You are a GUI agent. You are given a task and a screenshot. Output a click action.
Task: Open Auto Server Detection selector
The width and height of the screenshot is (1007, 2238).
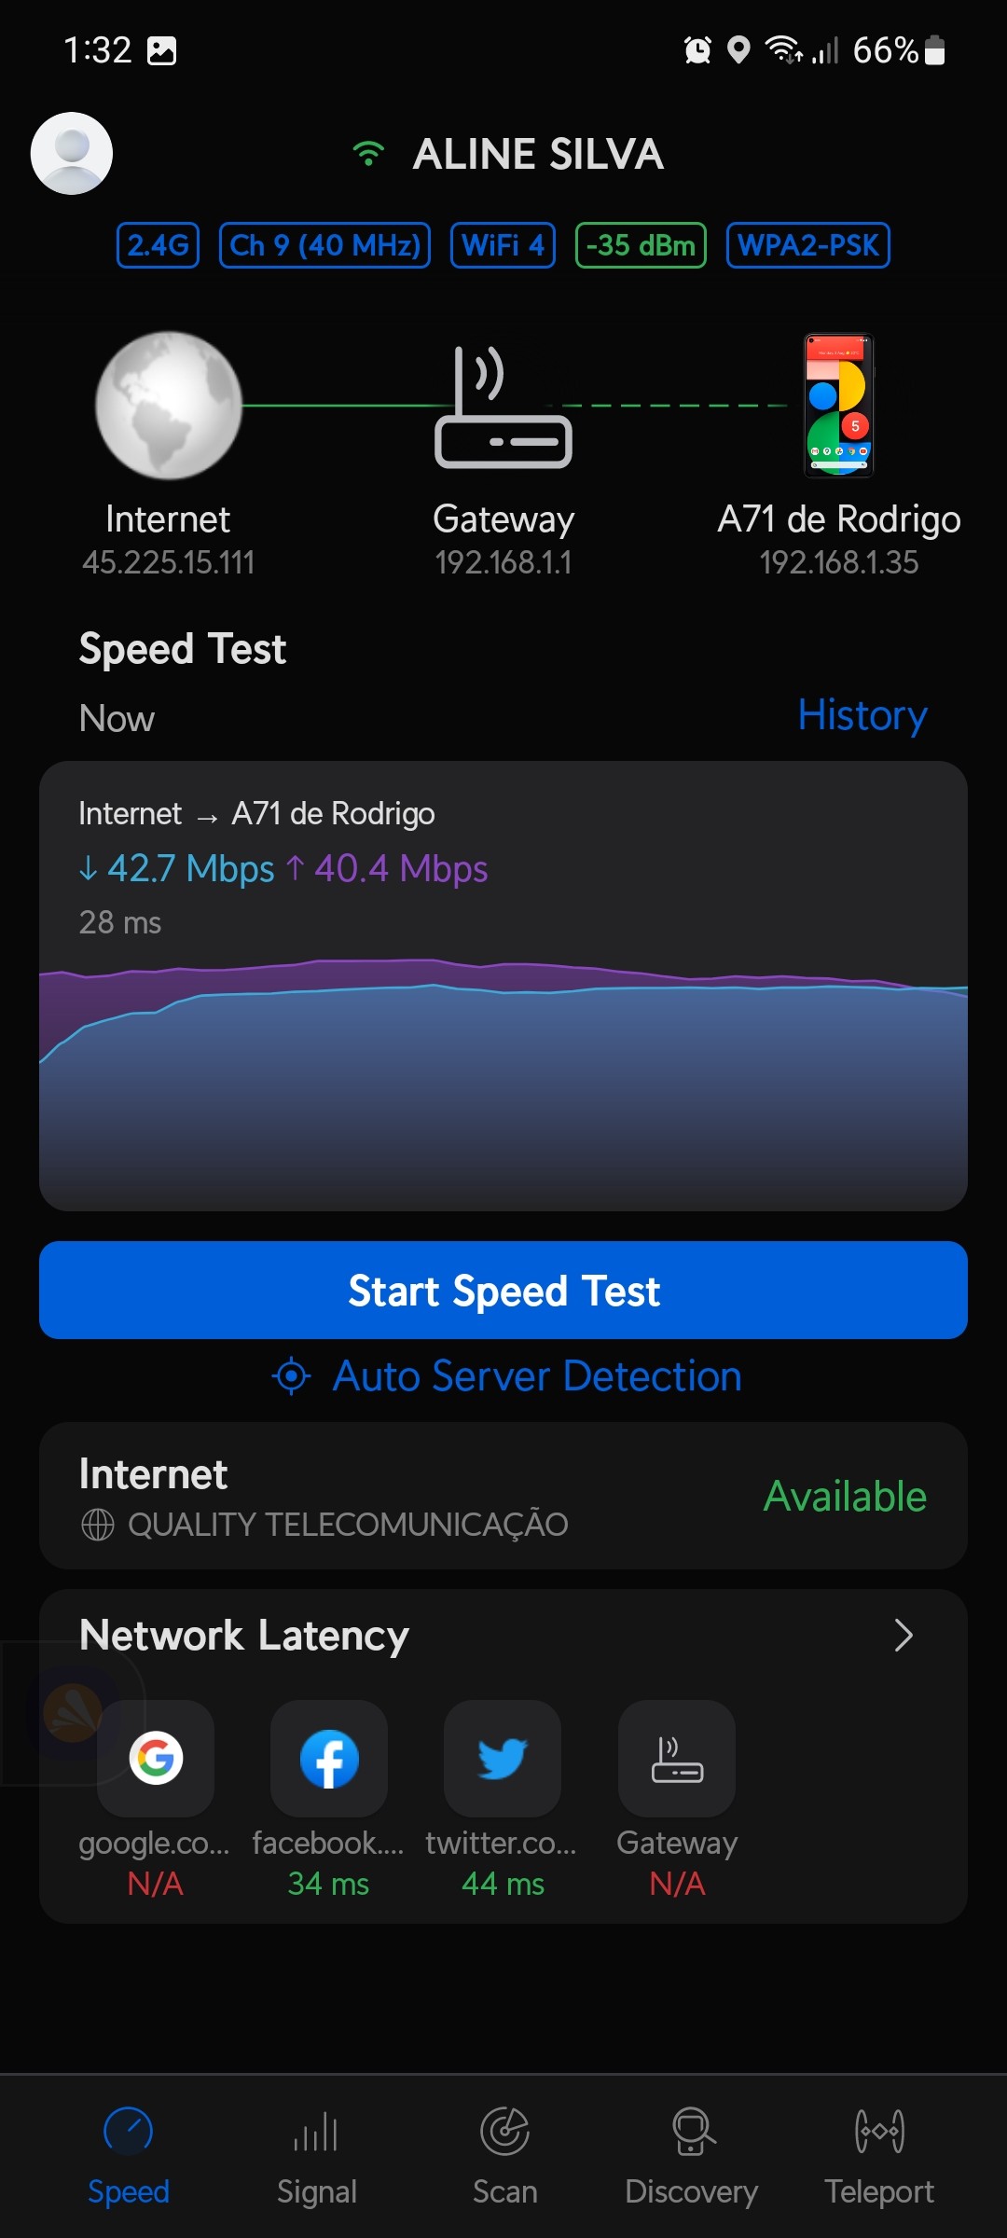[x=506, y=1376]
